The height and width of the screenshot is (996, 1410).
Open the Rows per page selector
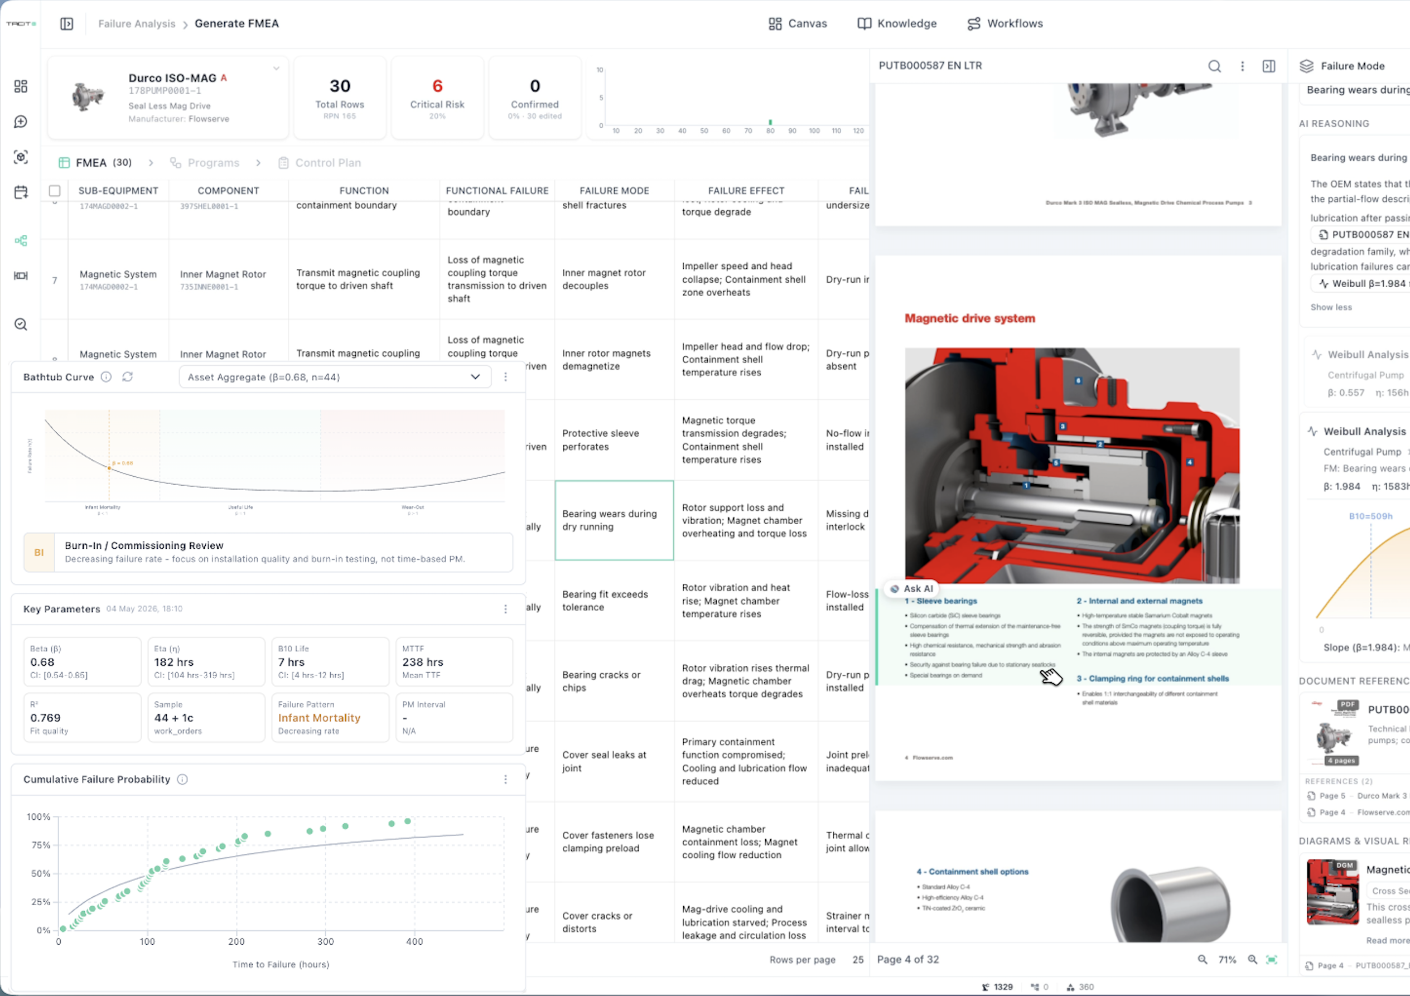[x=858, y=959]
